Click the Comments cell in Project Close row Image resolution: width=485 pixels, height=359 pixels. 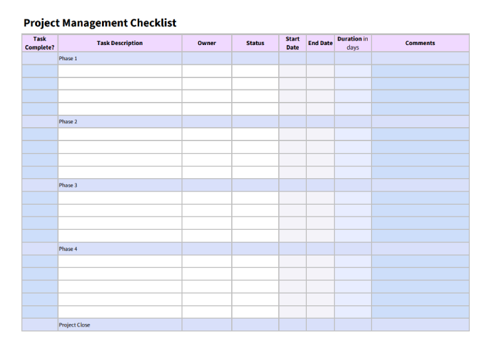pos(420,325)
